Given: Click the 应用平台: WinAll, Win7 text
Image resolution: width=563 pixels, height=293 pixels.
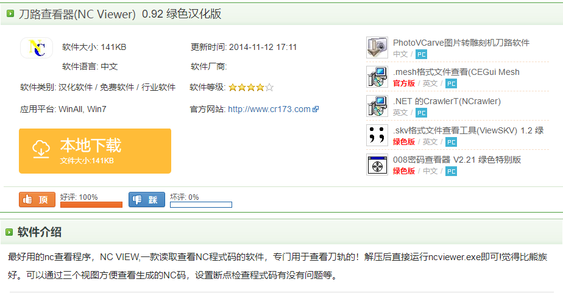Looking at the screenshot, I should [x=63, y=109].
